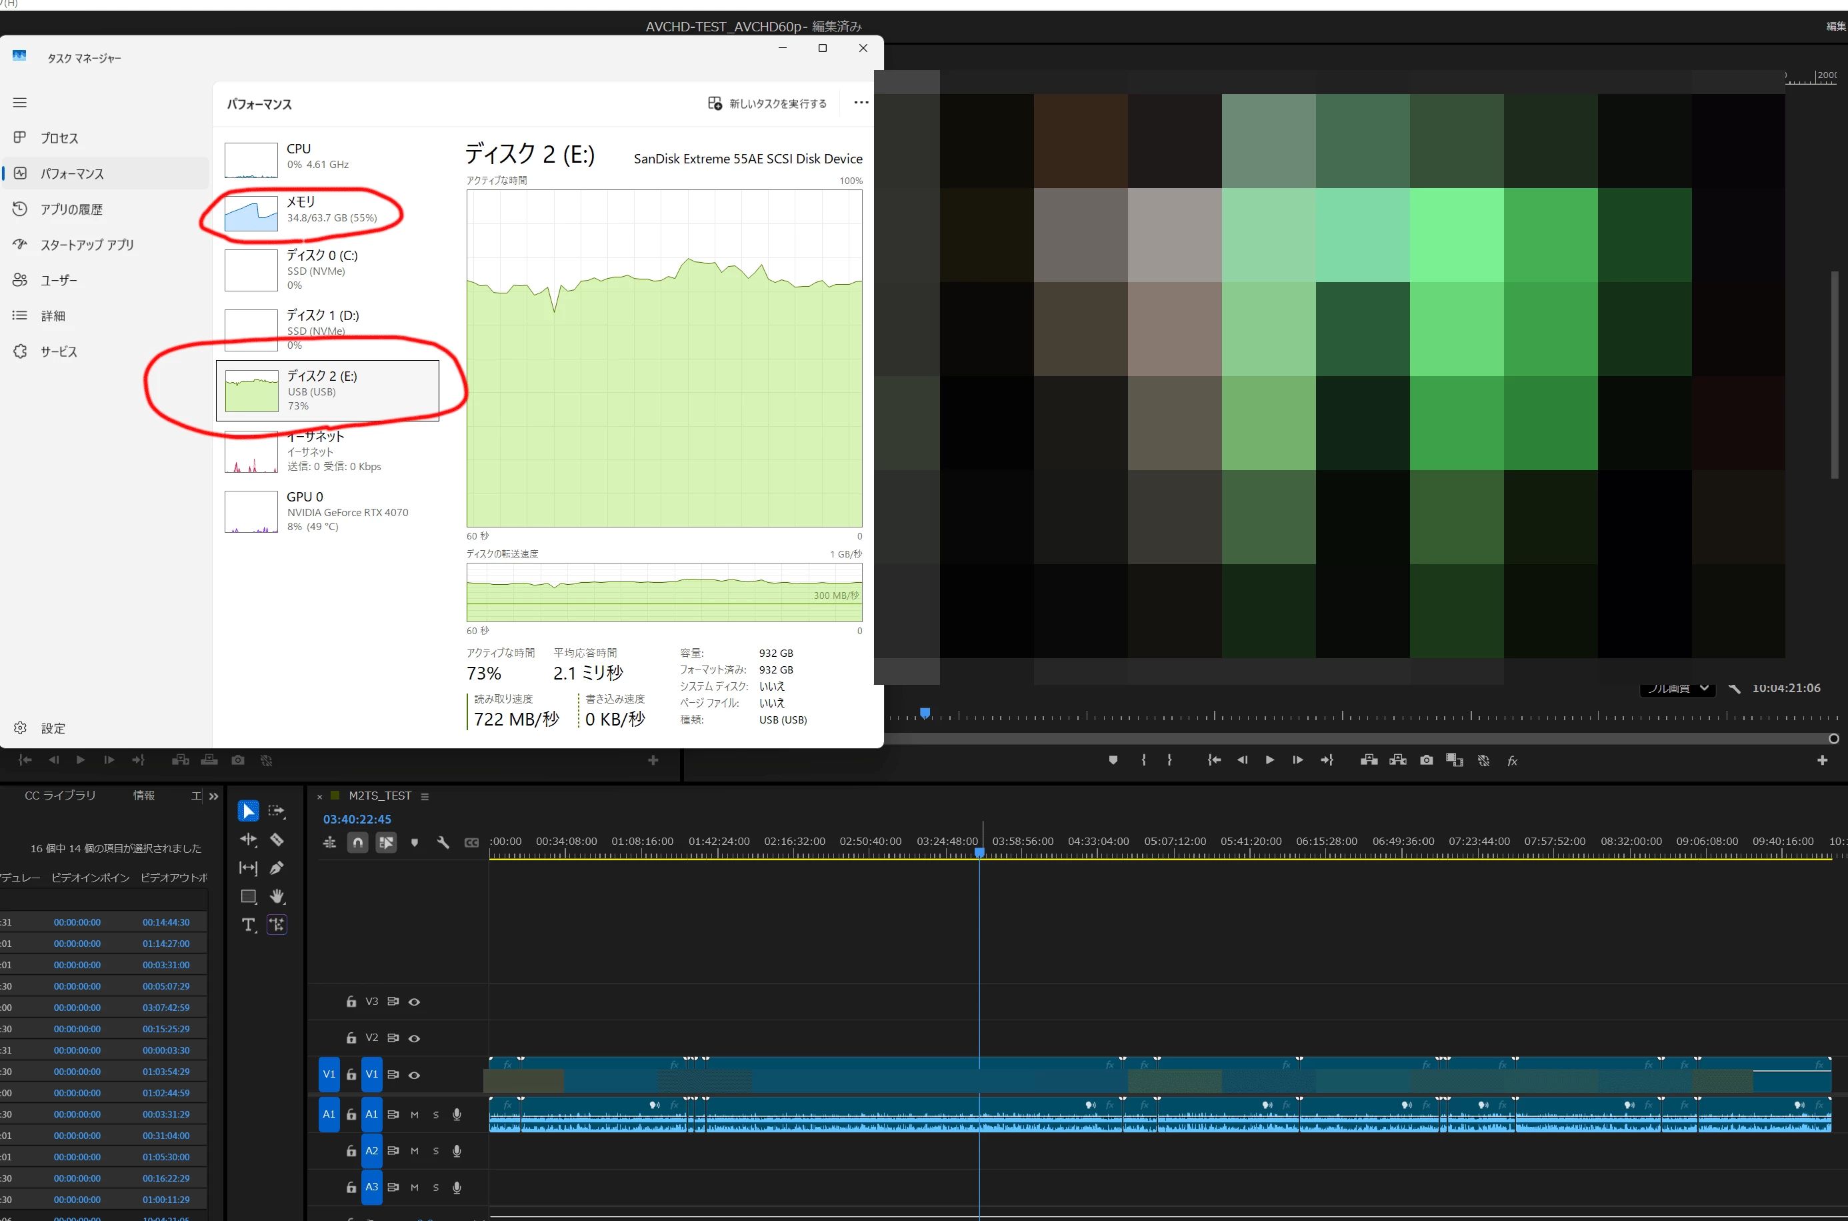Mute audio track A1
The image size is (1848, 1221).
414,1114
